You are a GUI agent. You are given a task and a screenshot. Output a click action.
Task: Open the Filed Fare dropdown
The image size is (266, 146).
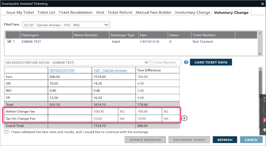(107, 25)
